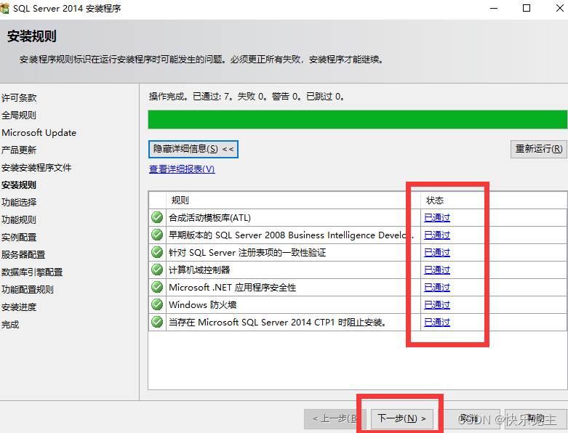Select 许可条款 step in sidebar
This screenshot has height=433, width=568.
(x=19, y=97)
